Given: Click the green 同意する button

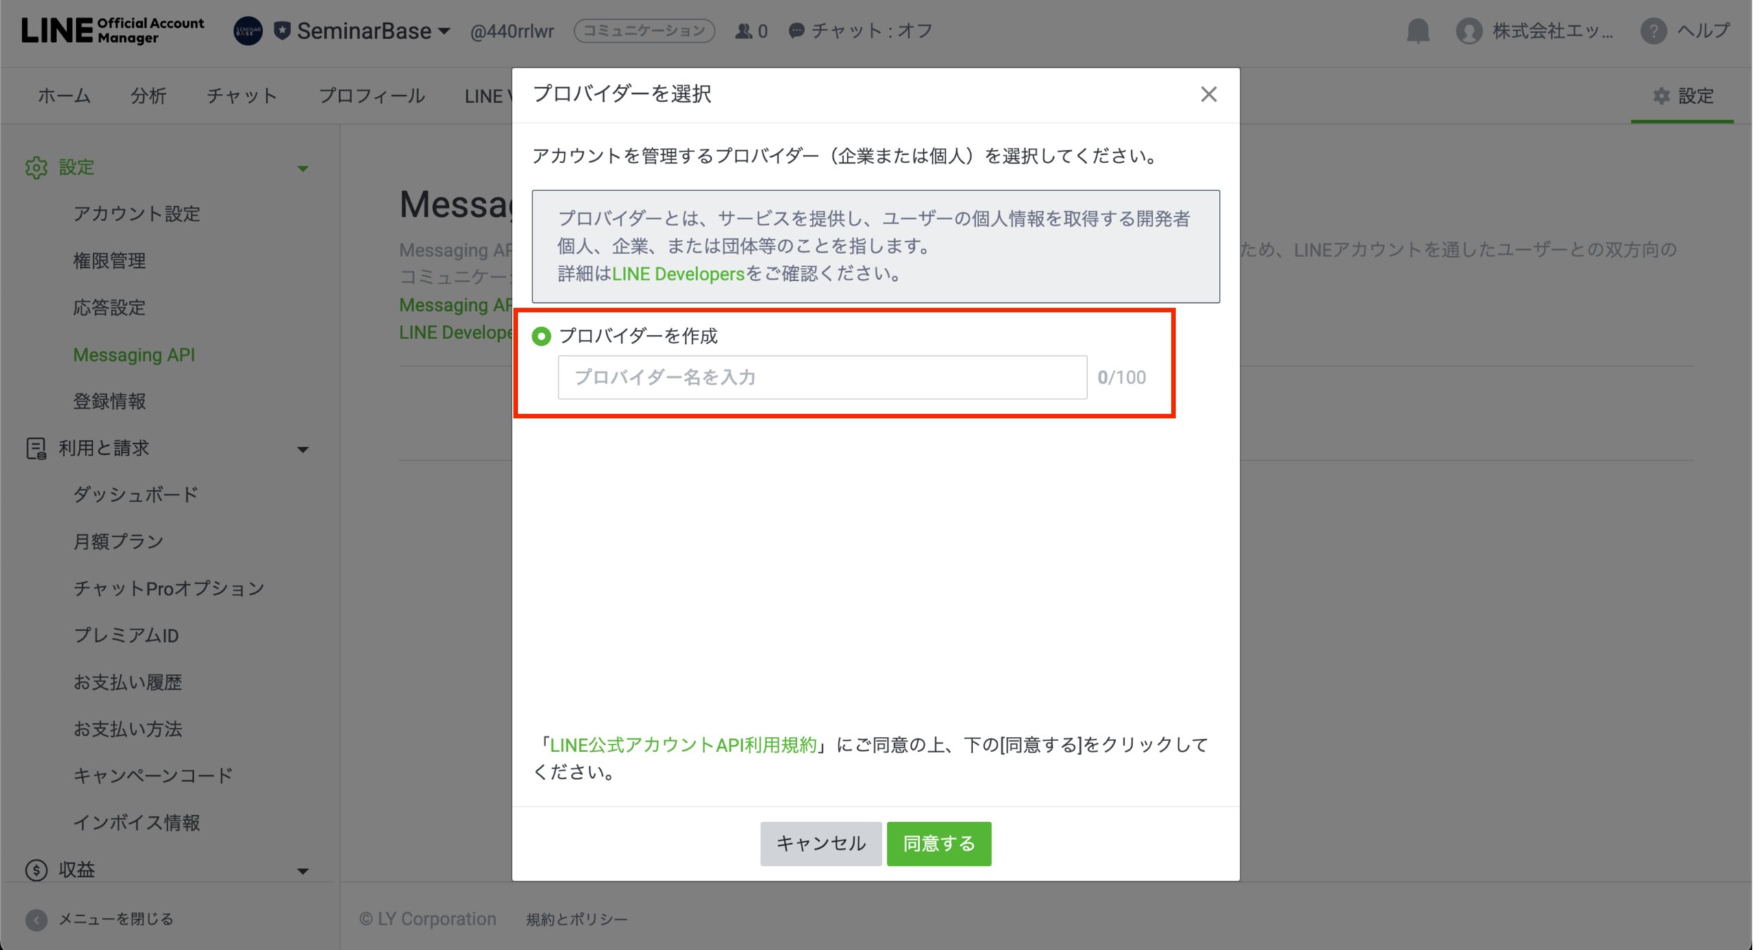Looking at the screenshot, I should [x=938, y=843].
